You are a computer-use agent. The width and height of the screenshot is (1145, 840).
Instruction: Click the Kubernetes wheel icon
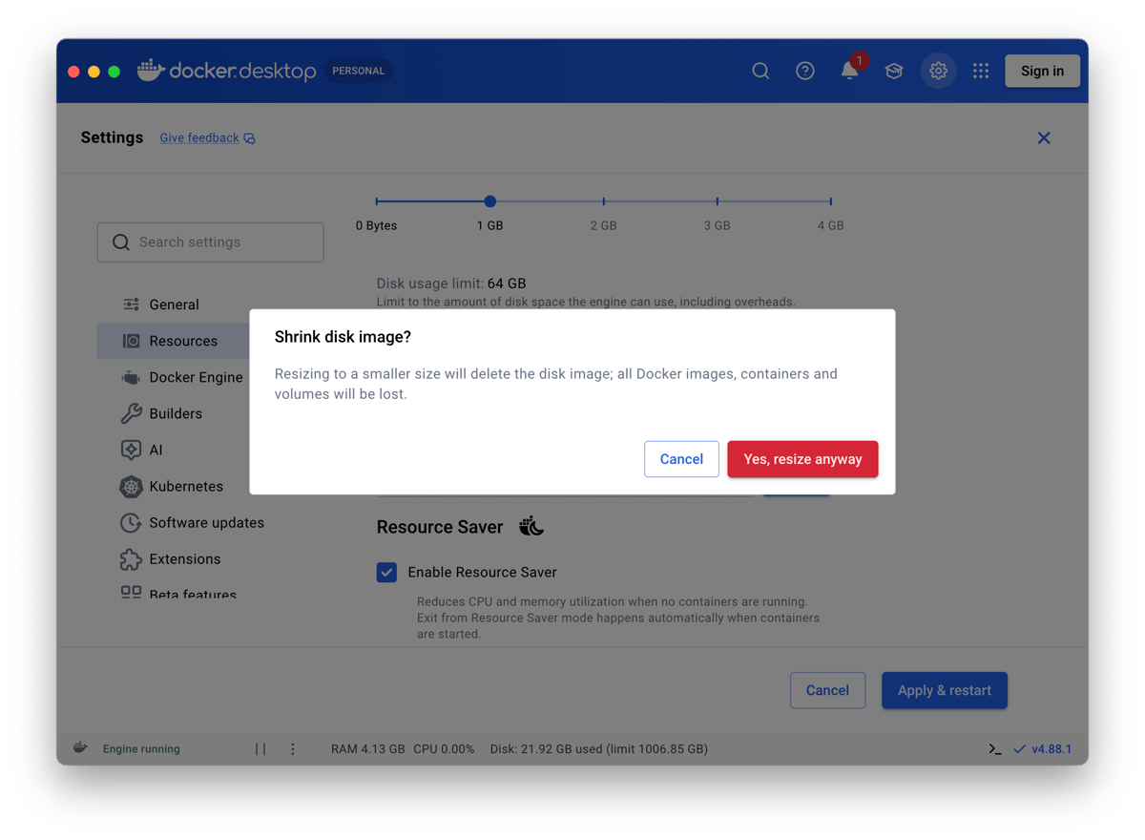(131, 486)
